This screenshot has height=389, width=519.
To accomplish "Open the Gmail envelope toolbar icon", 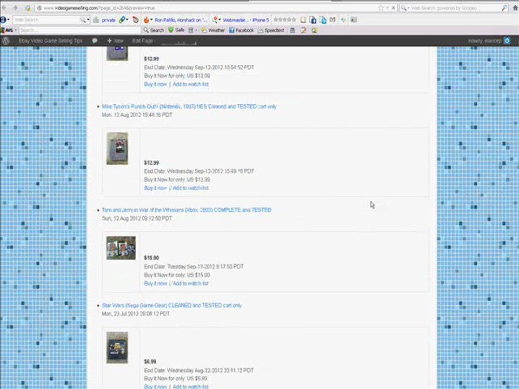I will click(332, 20).
